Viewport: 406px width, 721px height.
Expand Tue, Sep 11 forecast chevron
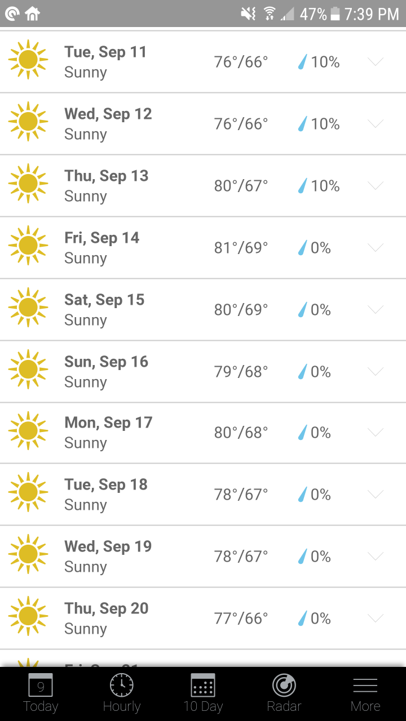(376, 61)
